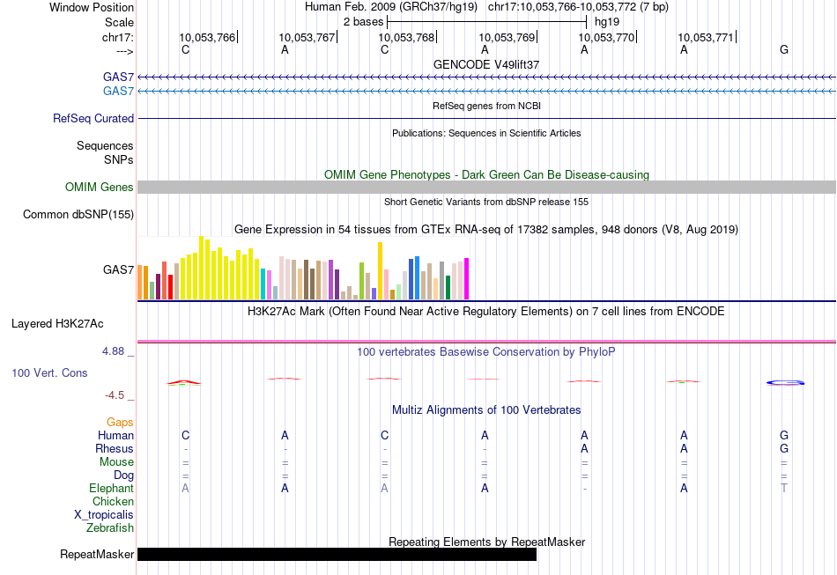Click the 10,053,766 position label
Image resolution: width=837 pixels, height=575 pixels.
pos(207,37)
